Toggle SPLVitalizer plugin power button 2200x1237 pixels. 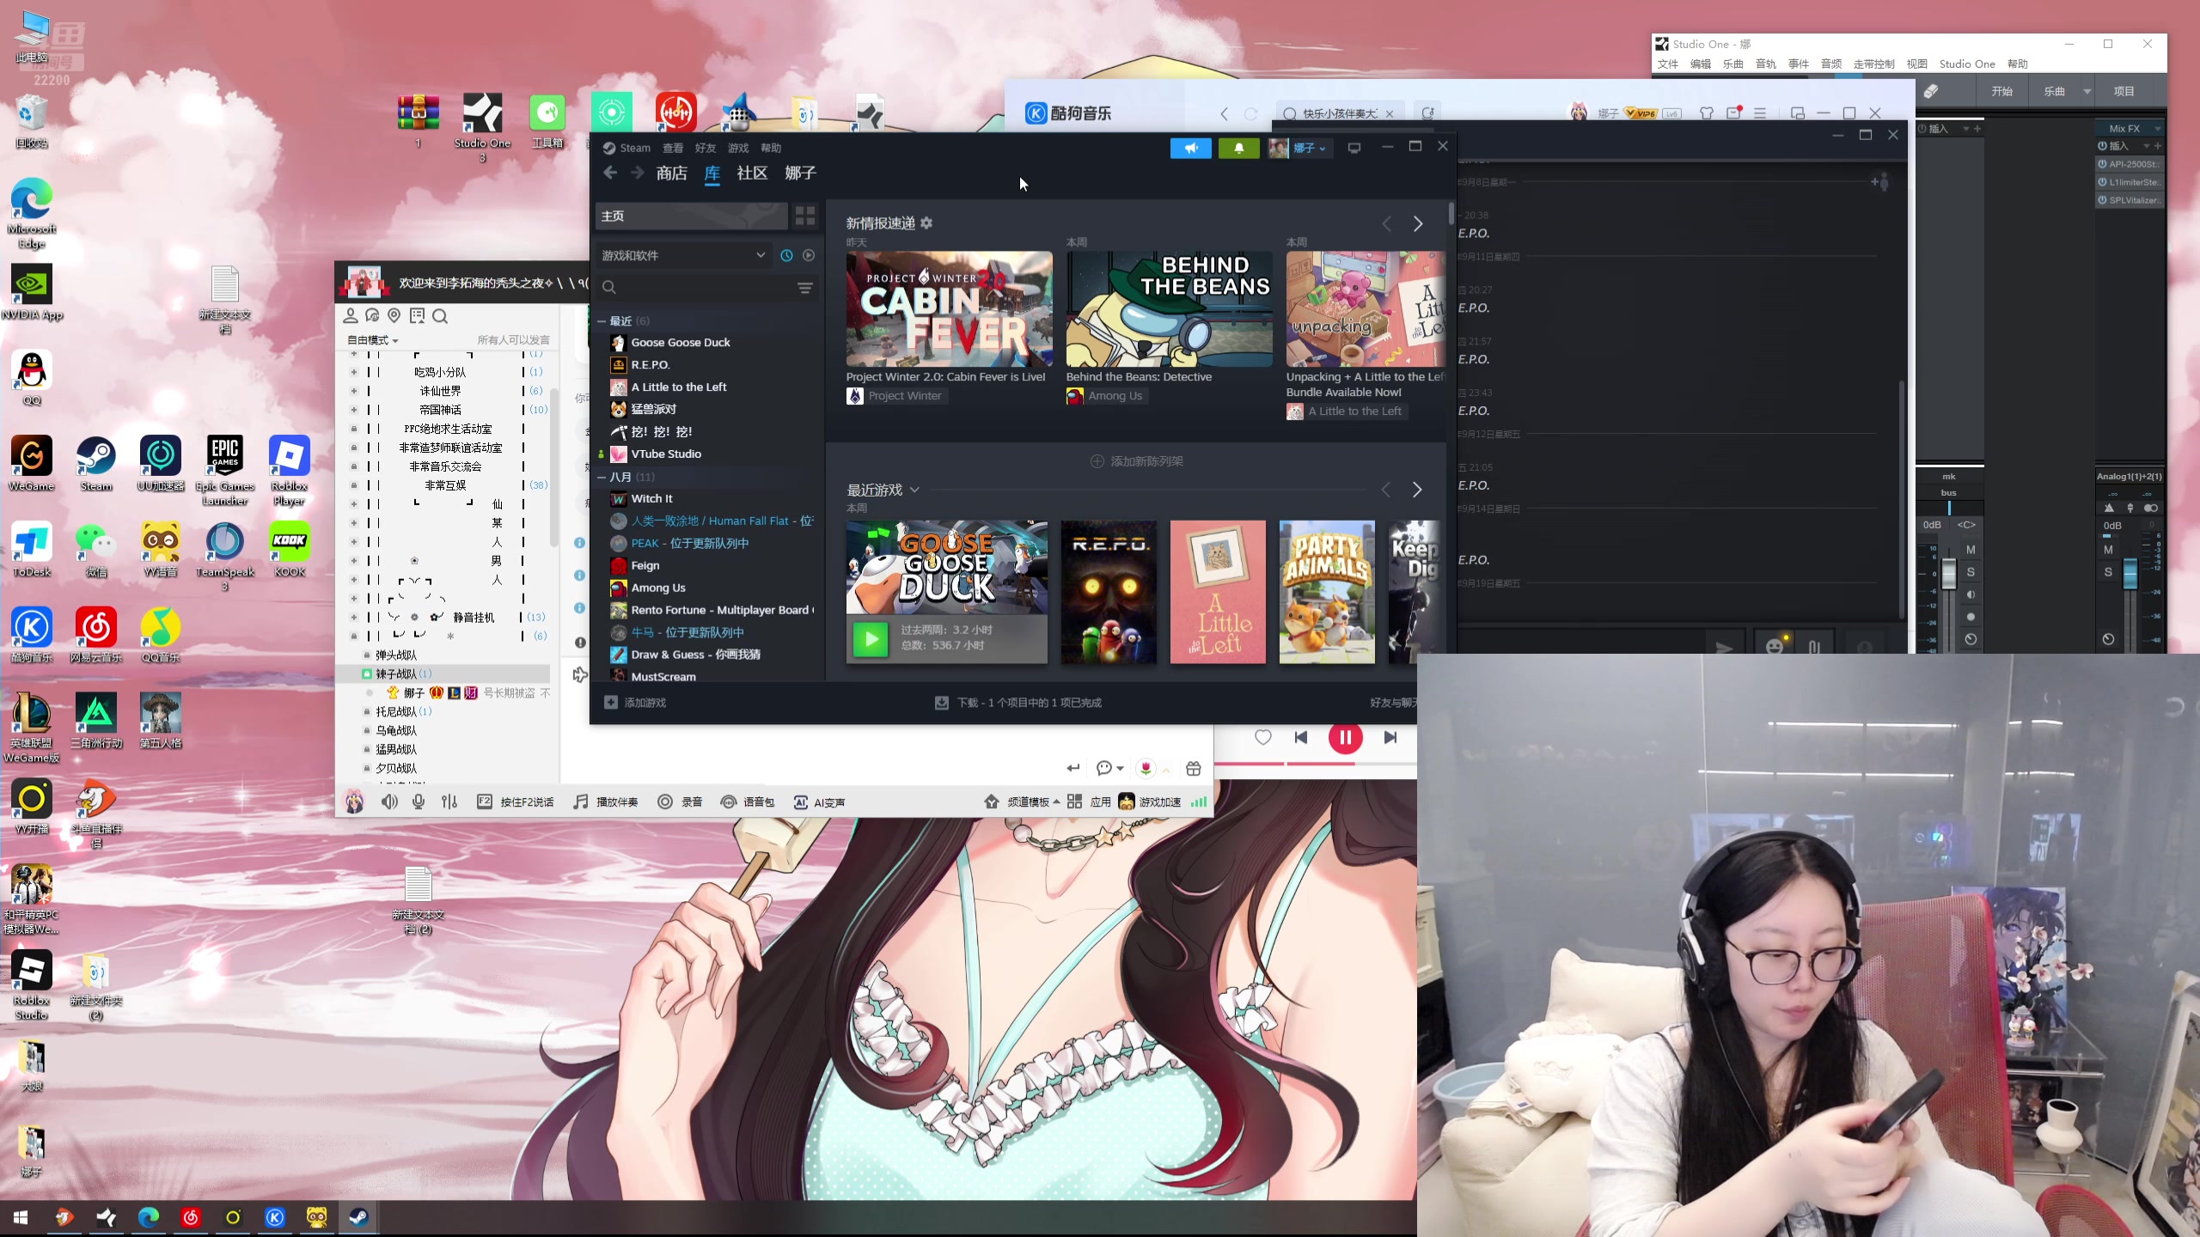tap(2102, 200)
